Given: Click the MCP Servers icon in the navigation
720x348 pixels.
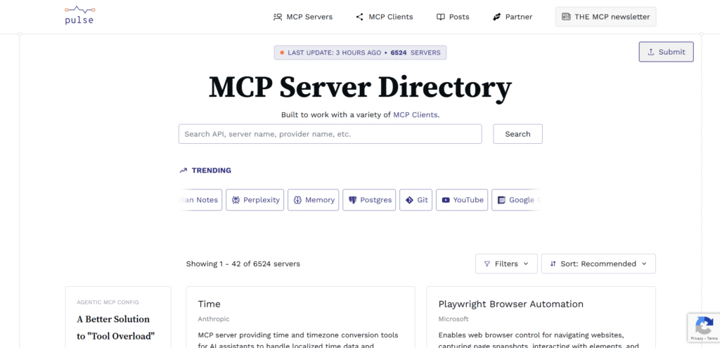Looking at the screenshot, I should 277,17.
